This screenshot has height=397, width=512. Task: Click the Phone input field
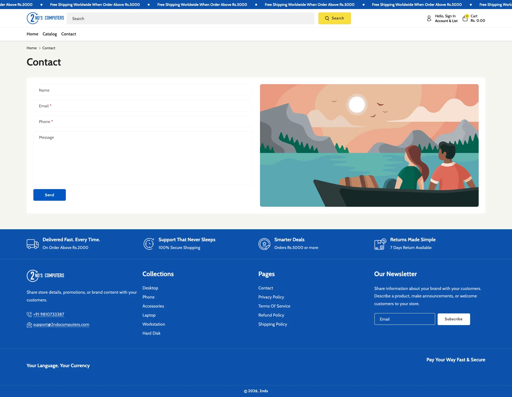click(x=143, y=121)
